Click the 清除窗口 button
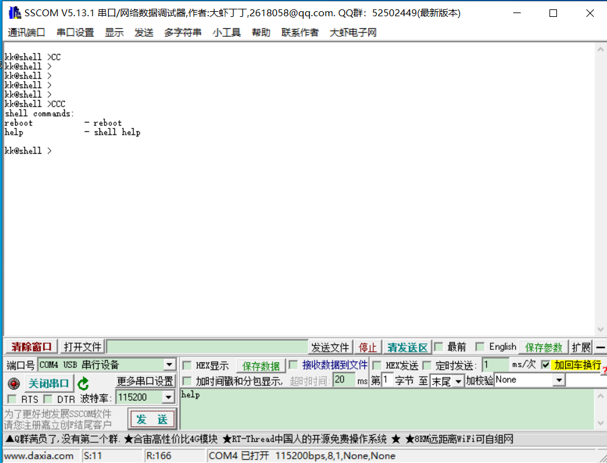Viewport: 607px width, 463px height. click(31, 347)
